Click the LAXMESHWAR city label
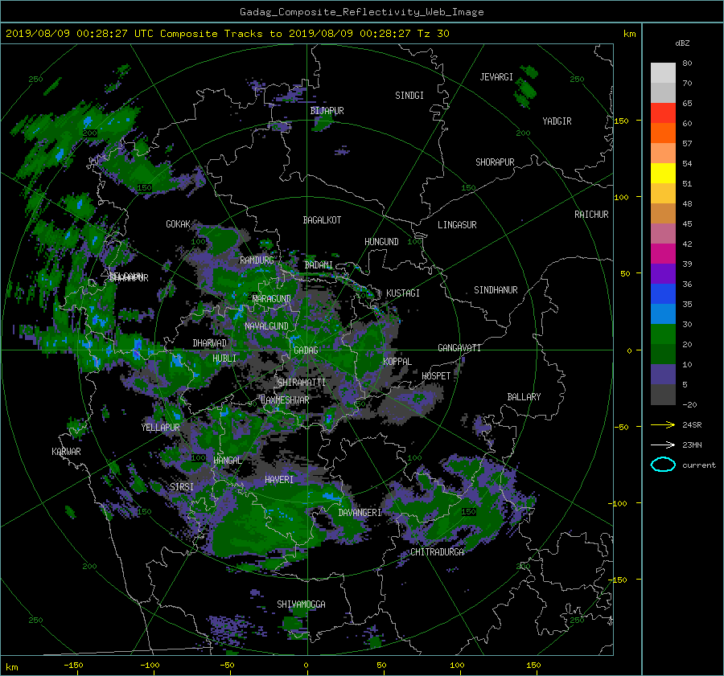Viewport: 724px width, 676px height. tap(285, 400)
